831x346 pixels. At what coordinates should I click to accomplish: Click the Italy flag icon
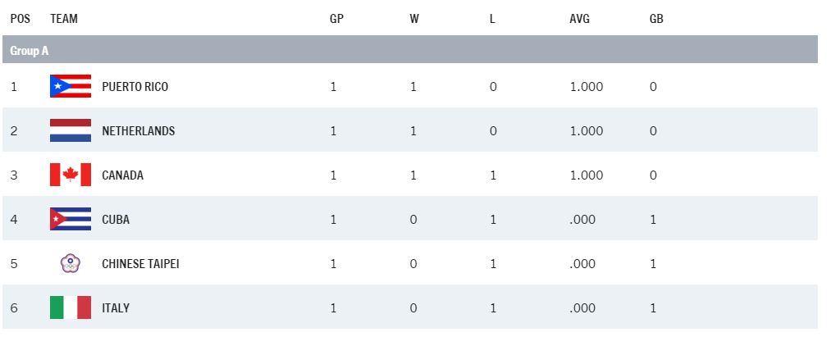click(70, 307)
